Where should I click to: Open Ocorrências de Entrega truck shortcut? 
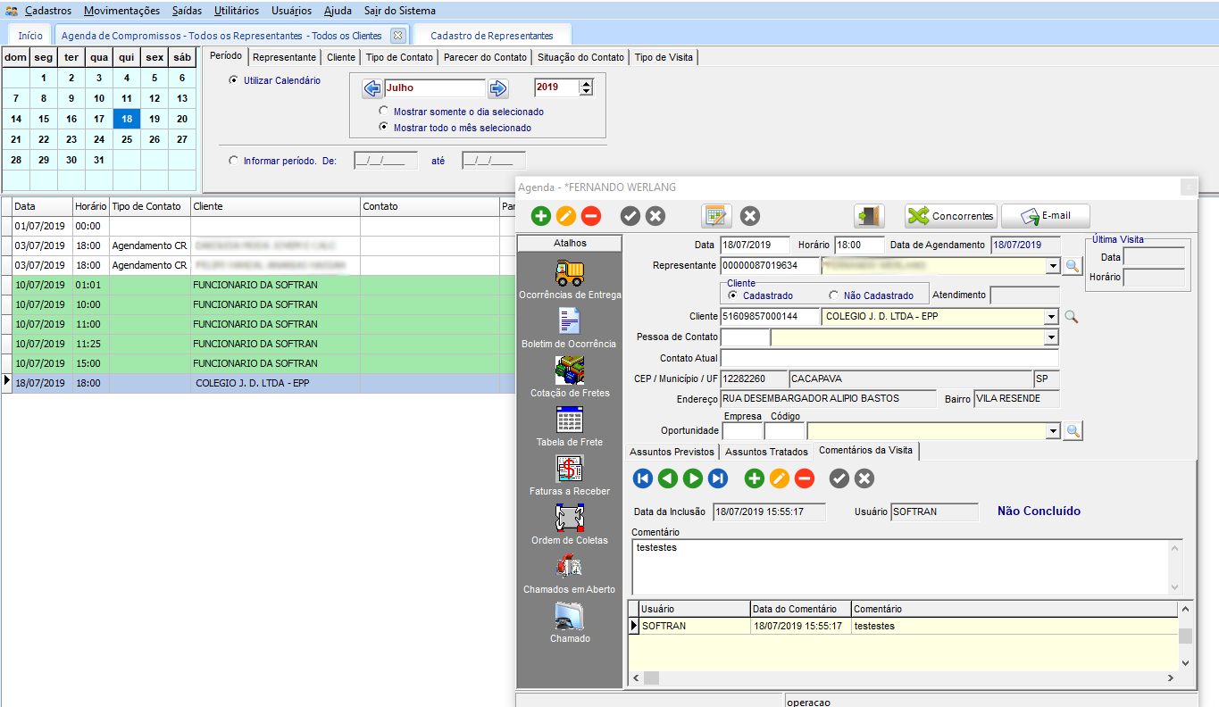569,273
